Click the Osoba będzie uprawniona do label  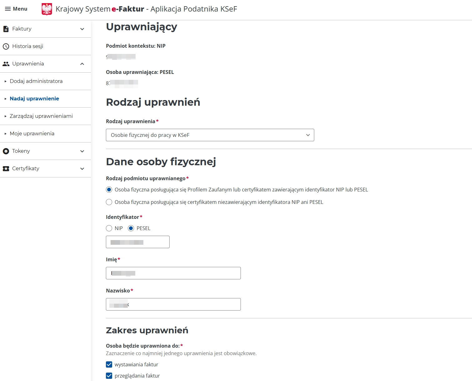tap(143, 346)
